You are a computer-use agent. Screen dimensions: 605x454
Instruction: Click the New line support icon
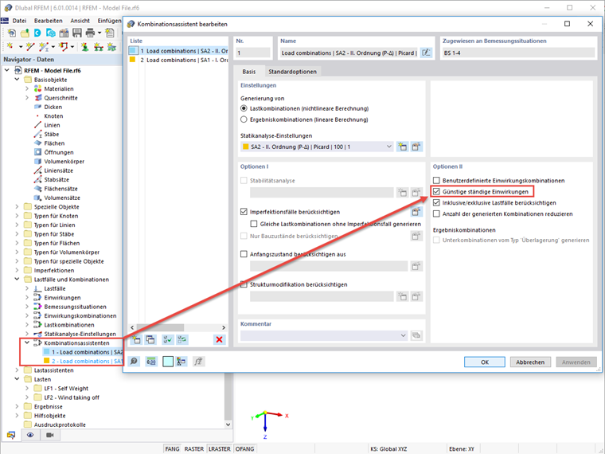[99, 47]
